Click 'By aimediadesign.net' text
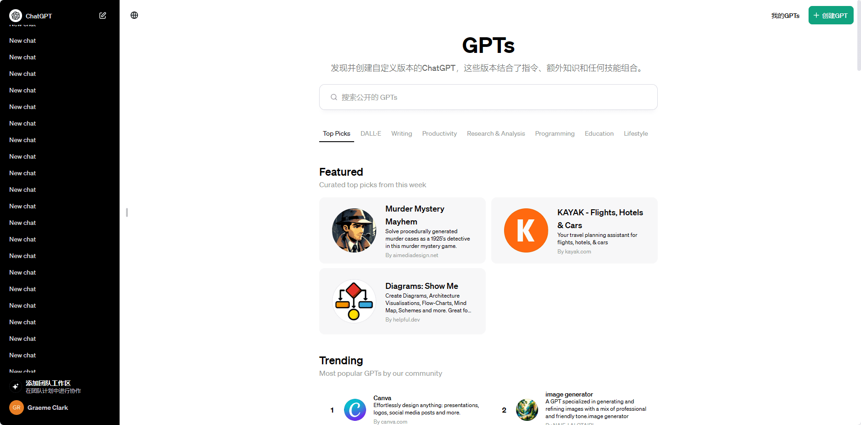The width and height of the screenshot is (861, 425). click(x=412, y=255)
